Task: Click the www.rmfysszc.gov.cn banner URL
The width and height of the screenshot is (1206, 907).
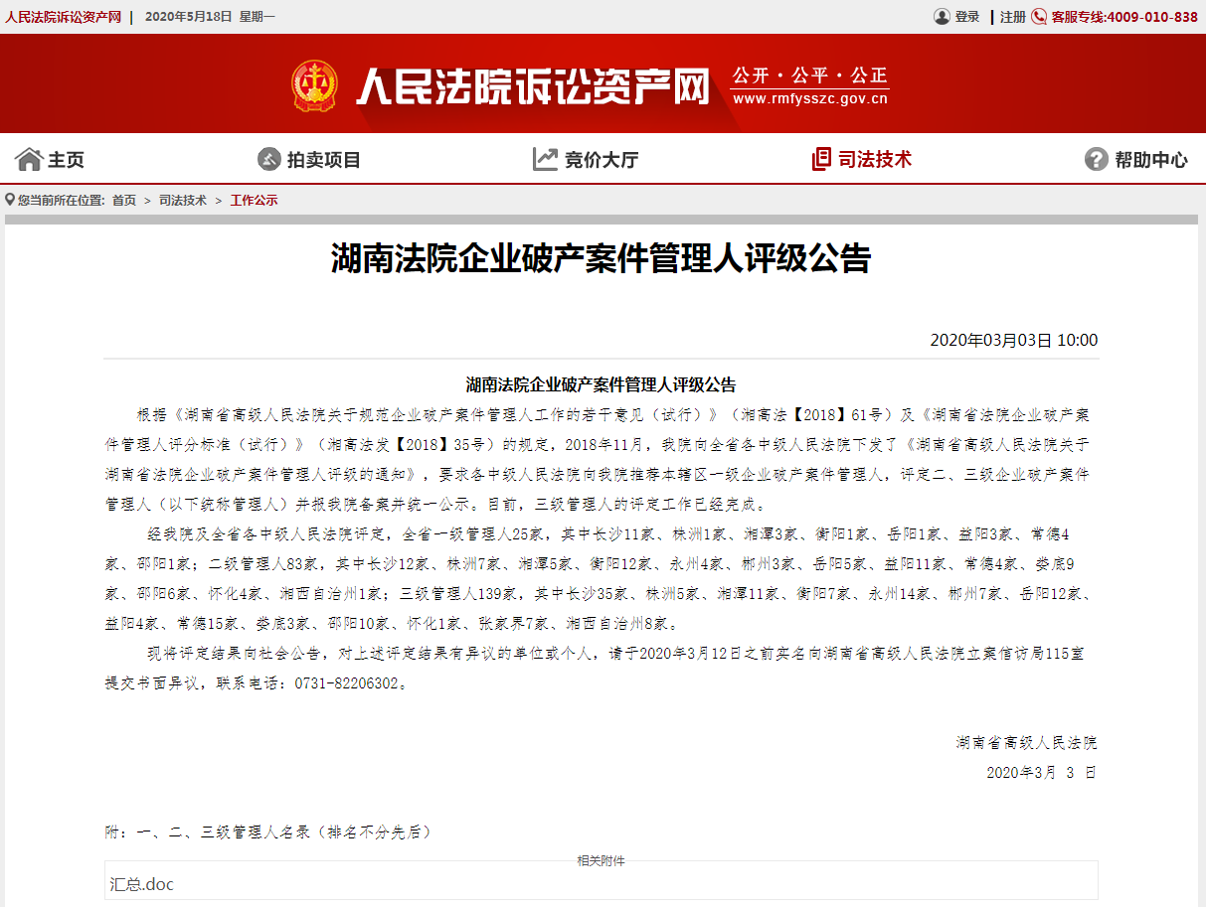Action: (810, 98)
